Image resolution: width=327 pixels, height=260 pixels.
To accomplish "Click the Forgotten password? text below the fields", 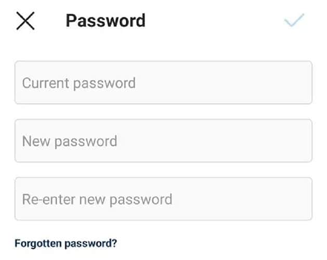I will [66, 243].
